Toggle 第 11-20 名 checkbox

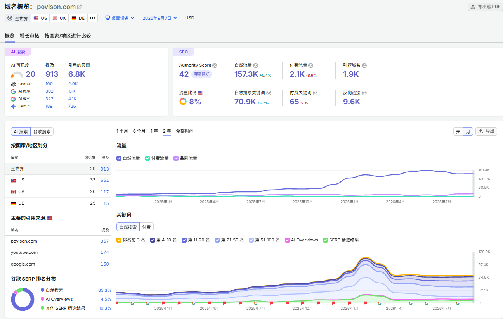(184, 240)
